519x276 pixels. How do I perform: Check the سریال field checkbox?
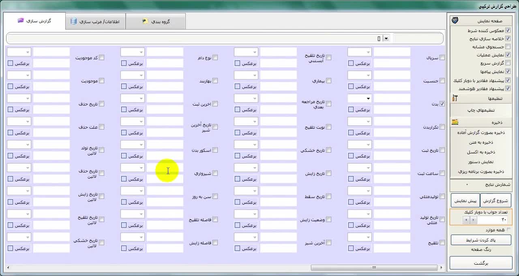coord(442,58)
